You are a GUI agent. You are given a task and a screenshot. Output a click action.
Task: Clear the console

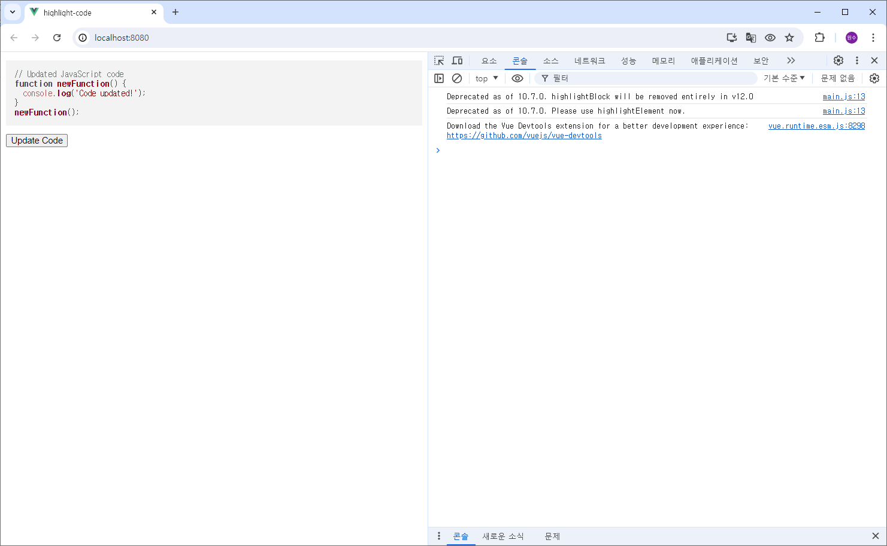click(457, 78)
